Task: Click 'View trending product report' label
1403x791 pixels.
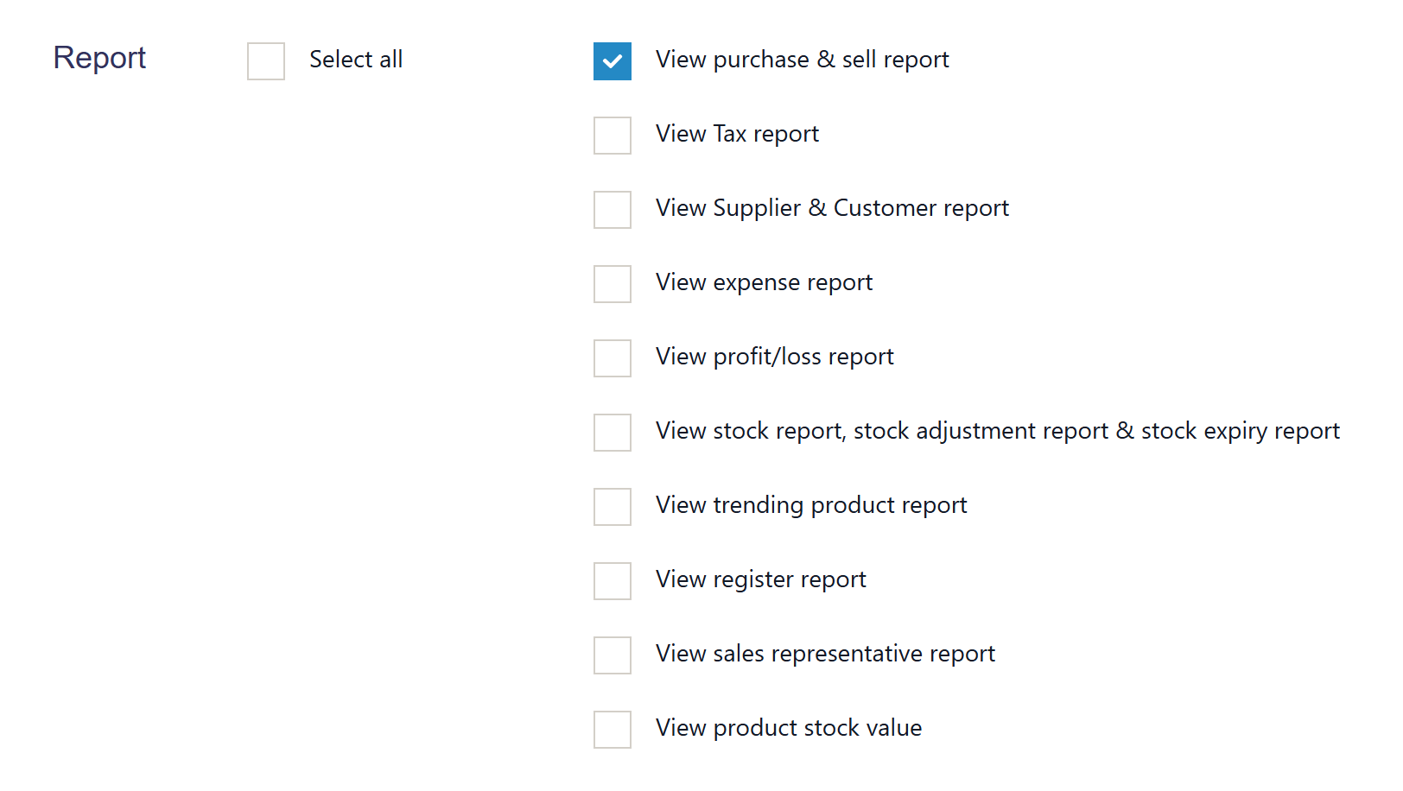Action: [x=811, y=505]
